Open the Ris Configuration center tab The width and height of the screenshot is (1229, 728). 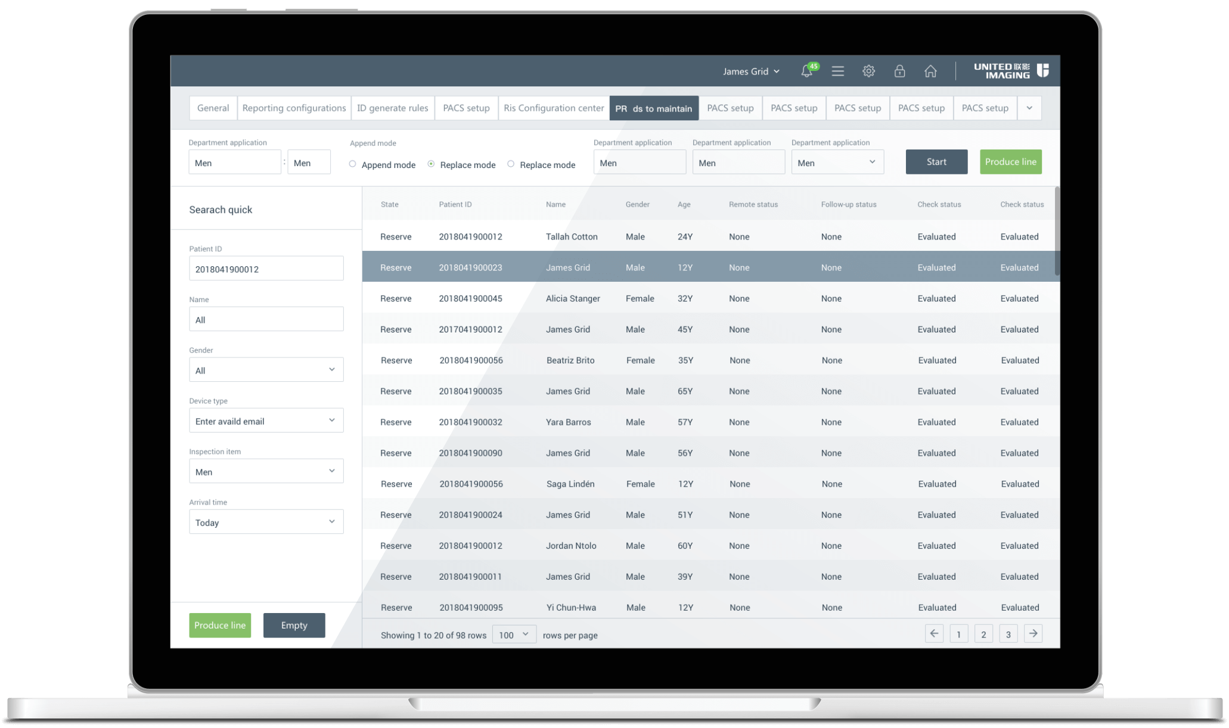553,108
